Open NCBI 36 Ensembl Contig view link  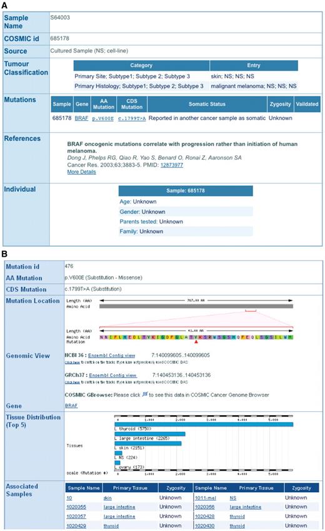click(x=111, y=355)
